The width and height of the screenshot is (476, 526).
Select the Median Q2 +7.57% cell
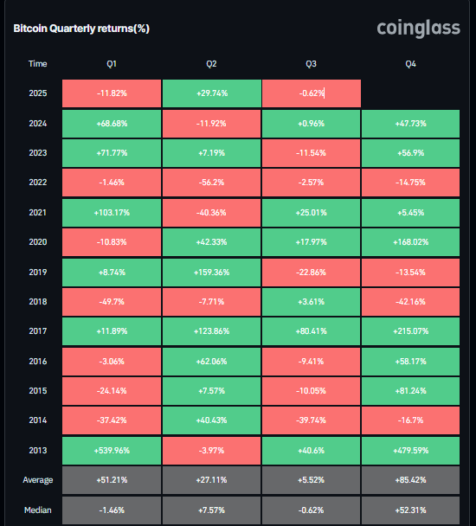click(211, 510)
